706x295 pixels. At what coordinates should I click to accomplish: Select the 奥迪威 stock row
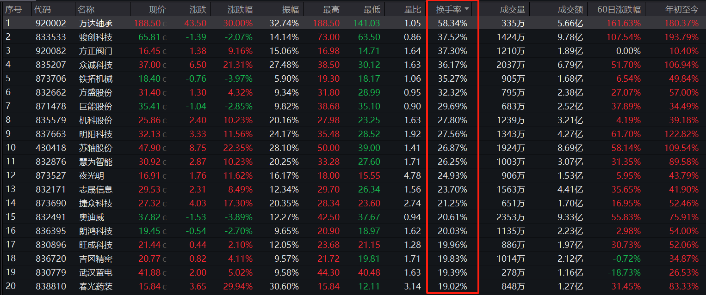(91, 217)
